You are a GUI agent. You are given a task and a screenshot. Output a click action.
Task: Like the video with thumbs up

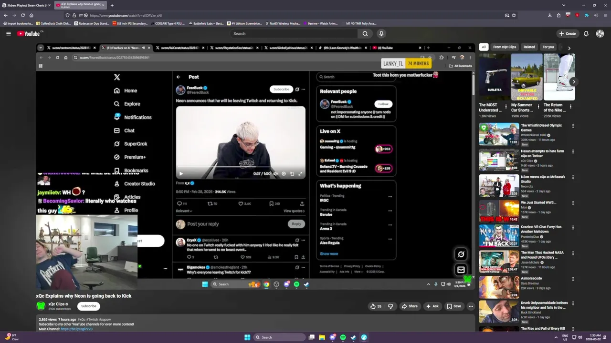pos(376,306)
